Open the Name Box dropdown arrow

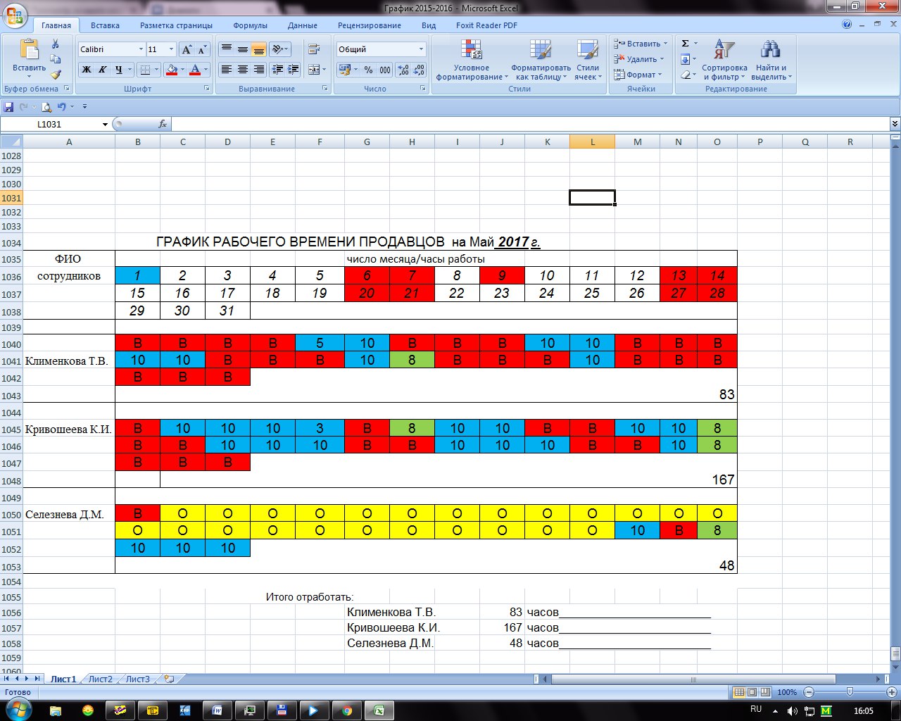tap(105, 125)
